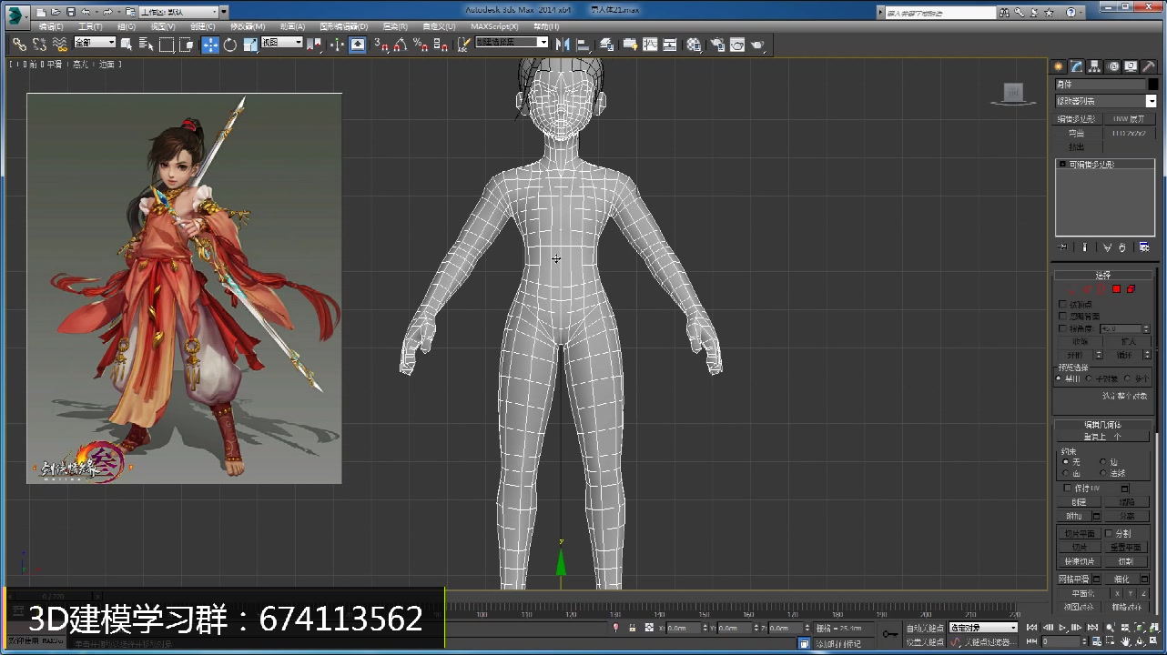The width and height of the screenshot is (1167, 655).
Task: Activate the Select and Rotate tool
Action: click(230, 44)
